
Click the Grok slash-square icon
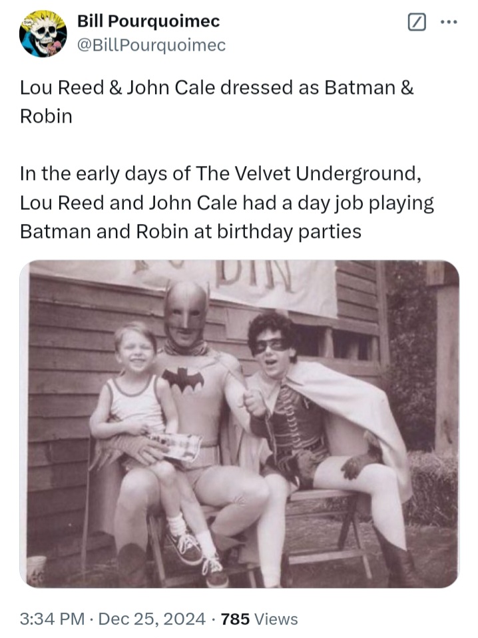click(x=417, y=22)
